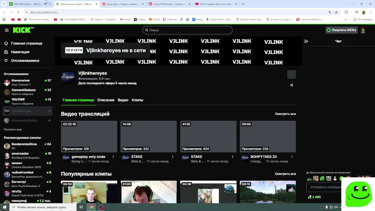
Task: Open the volume speaker tray icon
Action: pos(337,207)
